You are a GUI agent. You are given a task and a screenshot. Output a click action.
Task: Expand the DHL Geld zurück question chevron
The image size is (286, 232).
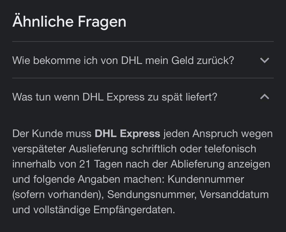pyautogui.click(x=264, y=60)
